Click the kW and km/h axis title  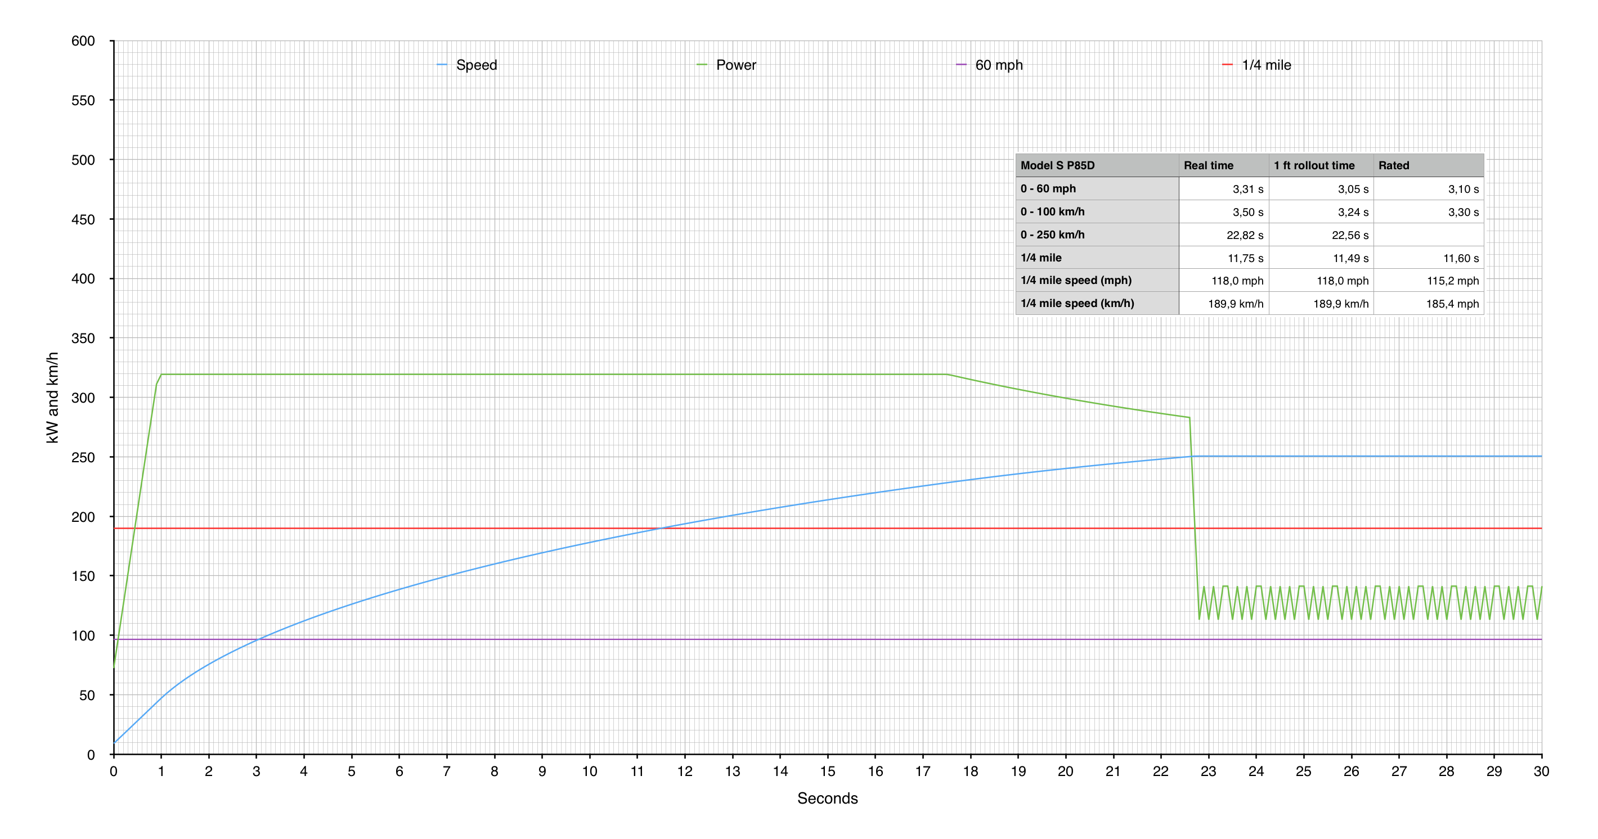52,398
